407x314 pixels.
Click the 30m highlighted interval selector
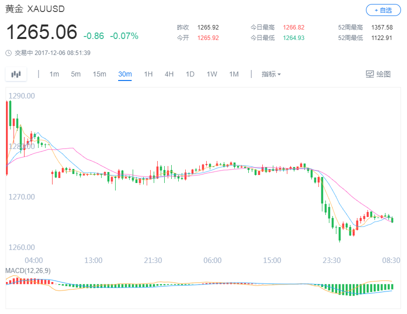point(125,73)
